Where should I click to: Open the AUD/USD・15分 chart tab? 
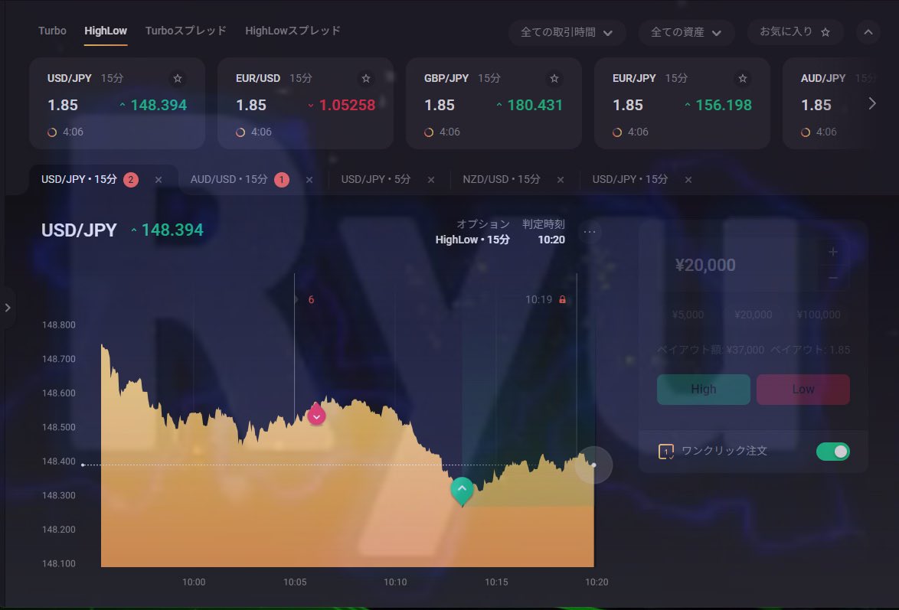(x=229, y=179)
